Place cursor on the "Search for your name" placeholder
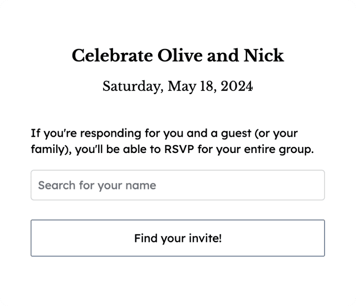Image resolution: width=356 pixels, height=306 pixels. coord(97,185)
